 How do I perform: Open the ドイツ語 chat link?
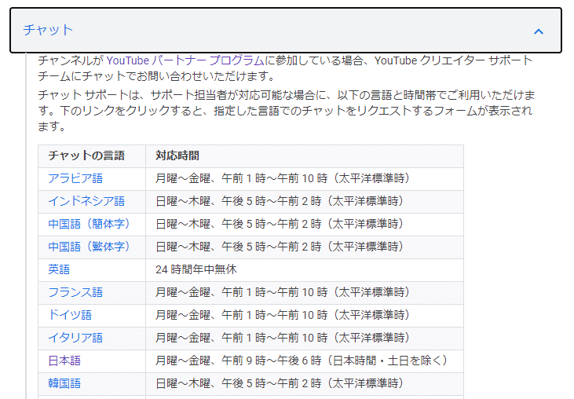(70, 315)
